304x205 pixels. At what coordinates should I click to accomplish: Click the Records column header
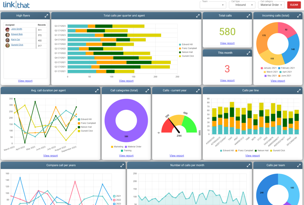[42, 25]
